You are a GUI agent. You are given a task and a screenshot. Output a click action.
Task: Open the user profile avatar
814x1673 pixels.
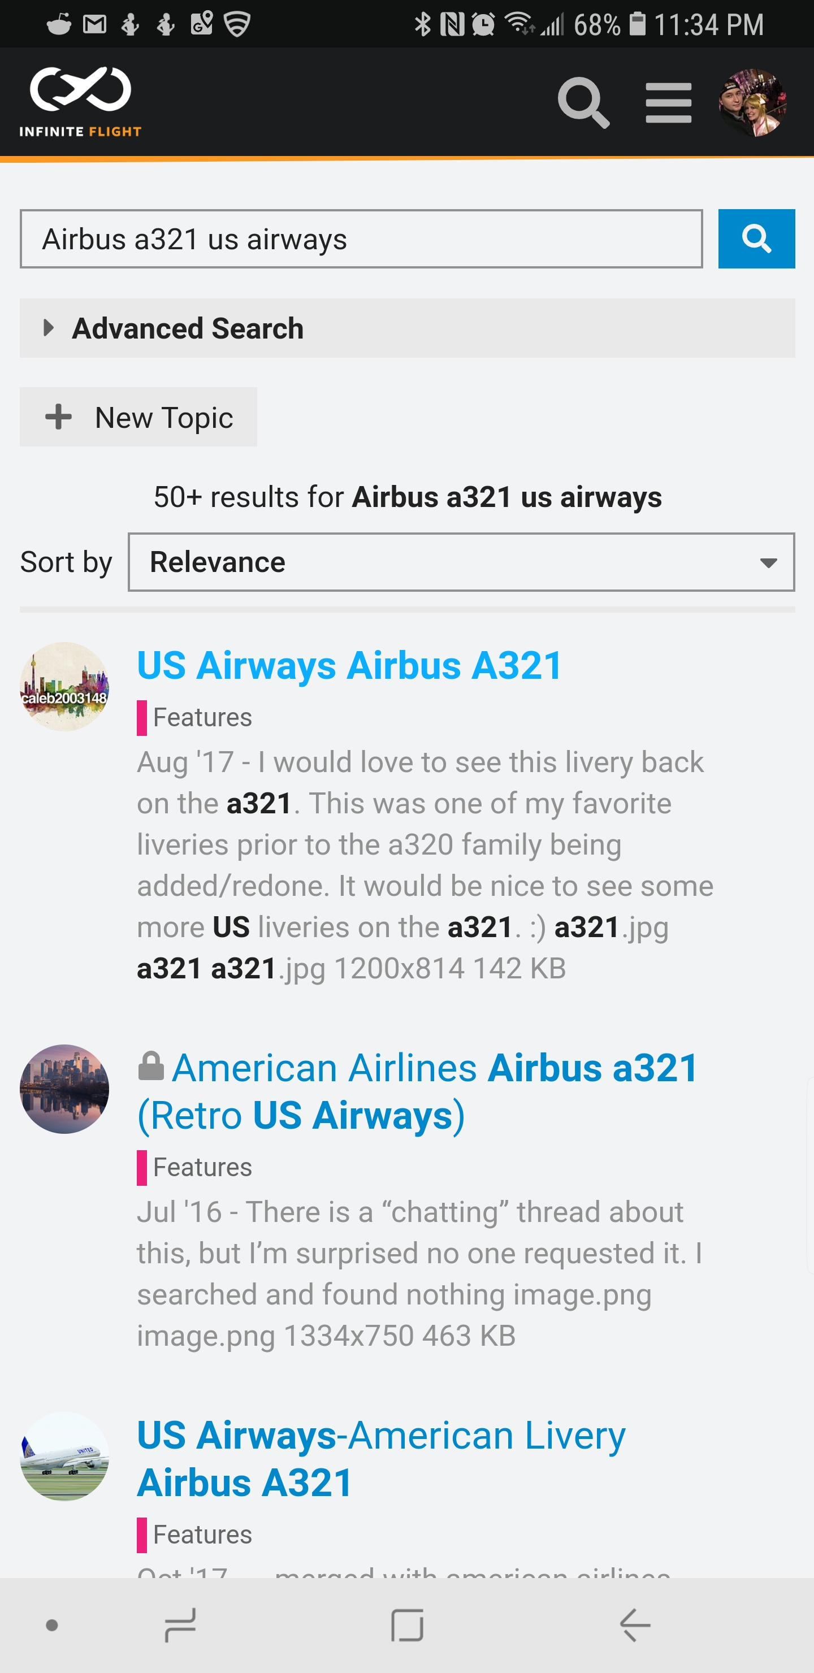[752, 103]
